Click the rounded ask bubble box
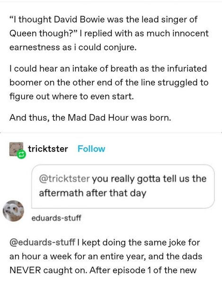This screenshot has width=222, height=285. 123,186
